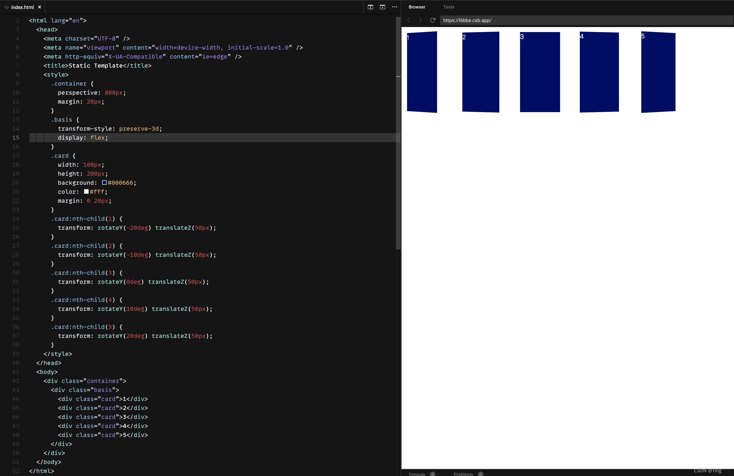Open the index.html editor tab
This screenshot has height=476, width=734.
pos(22,7)
